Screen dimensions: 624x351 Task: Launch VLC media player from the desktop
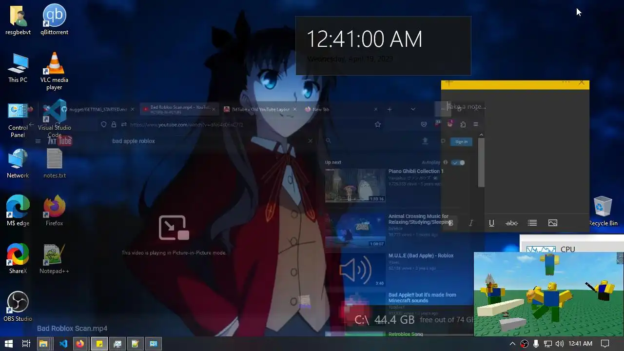(x=54, y=71)
